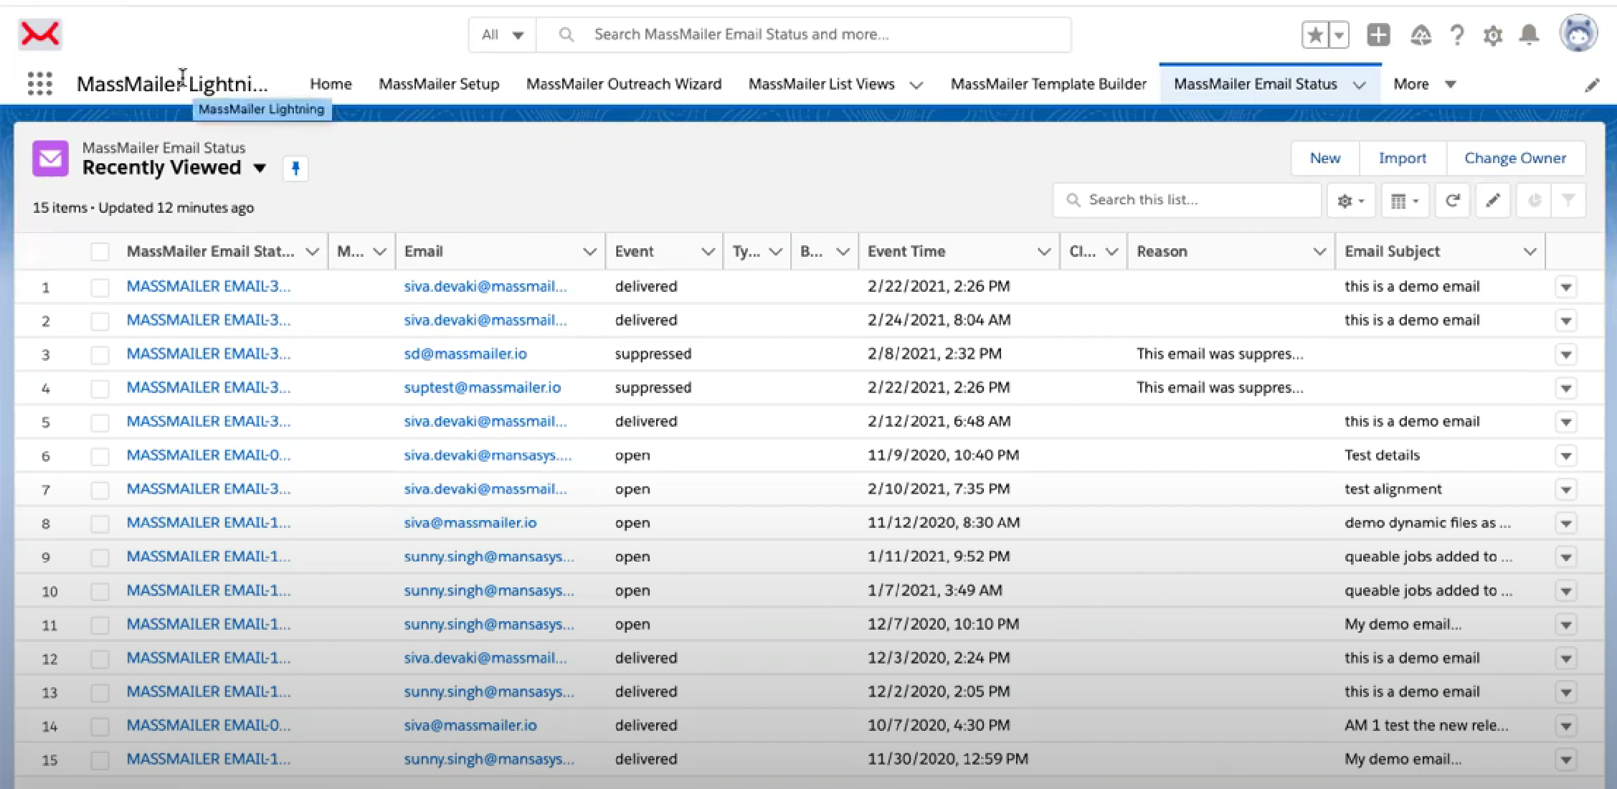
Task: Open the All search scope dropdown
Action: click(503, 34)
